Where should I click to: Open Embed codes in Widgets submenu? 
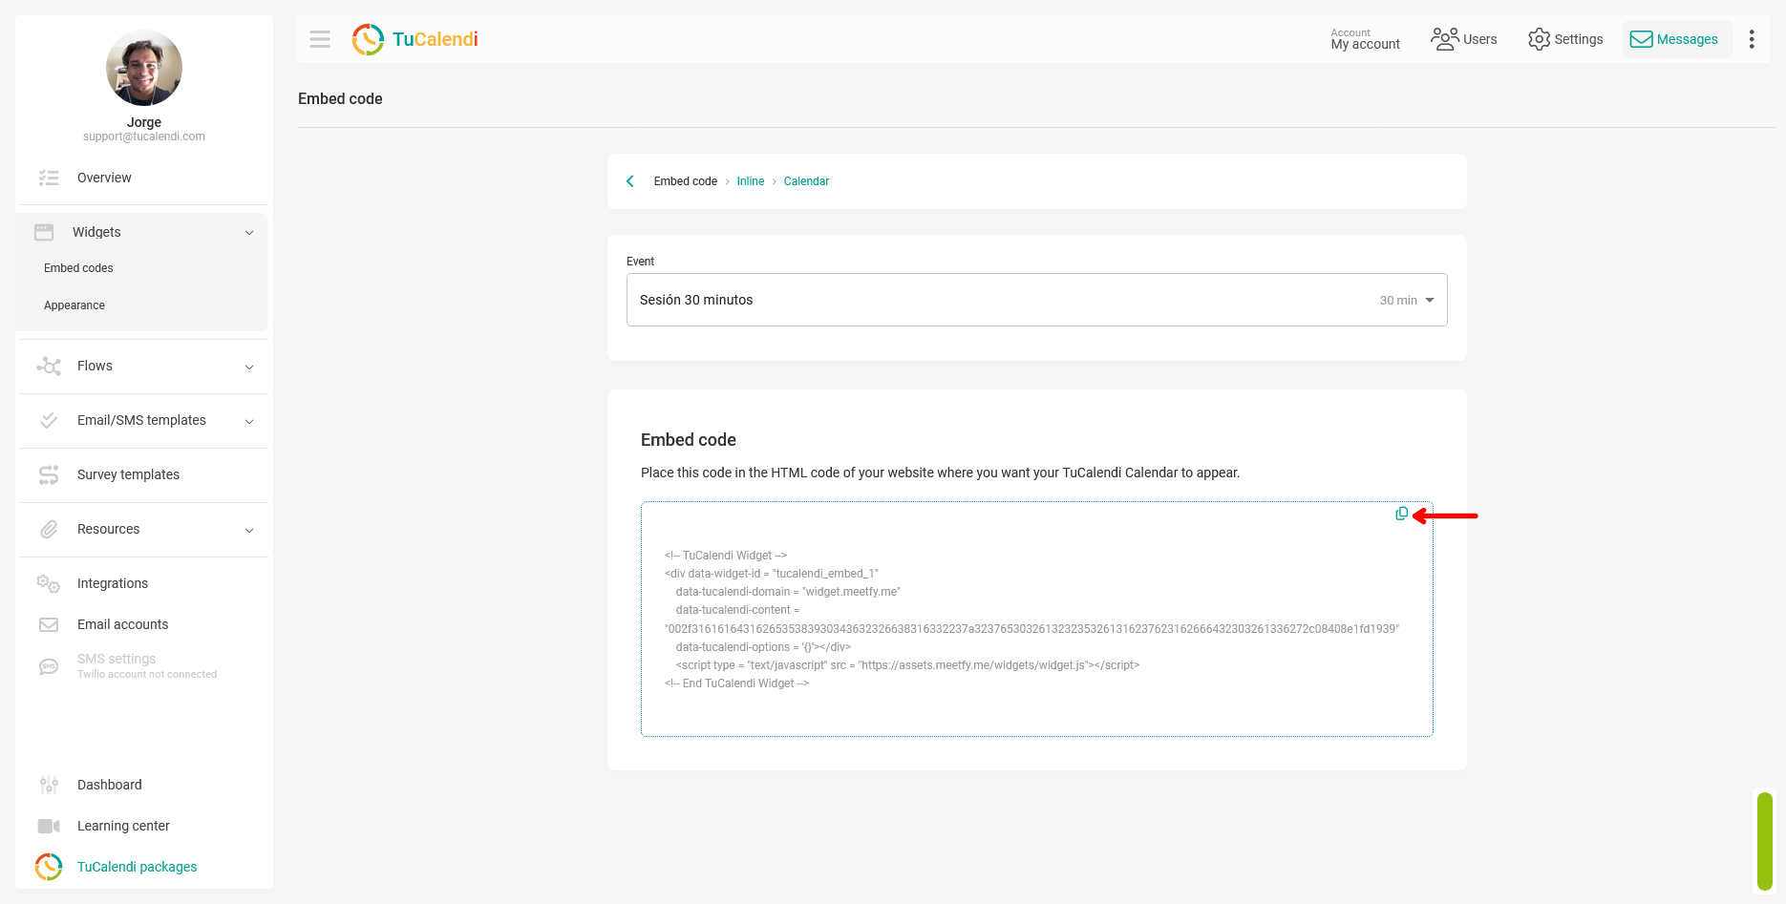tap(78, 268)
